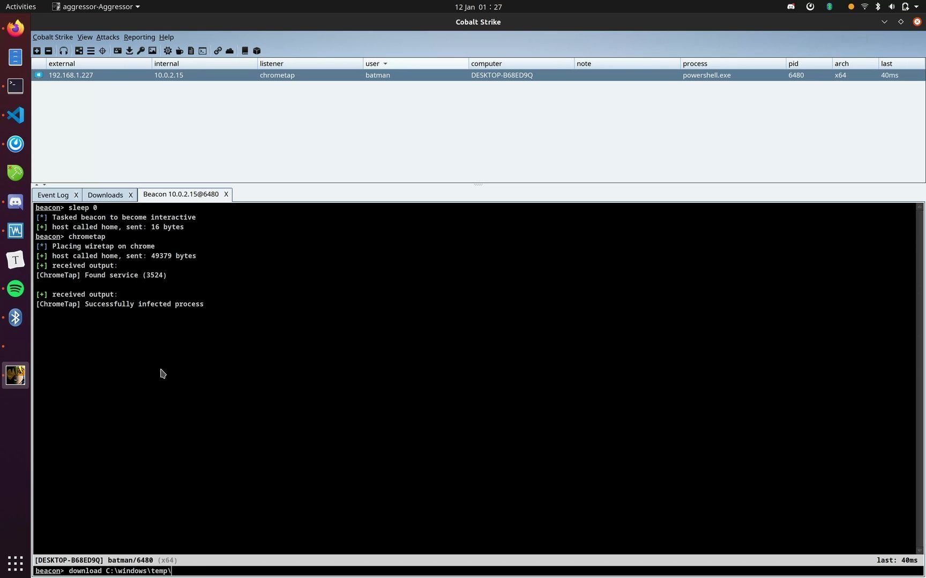The width and height of the screenshot is (926, 578).
Task: Sort sessions by the listener column
Action: tap(310, 63)
